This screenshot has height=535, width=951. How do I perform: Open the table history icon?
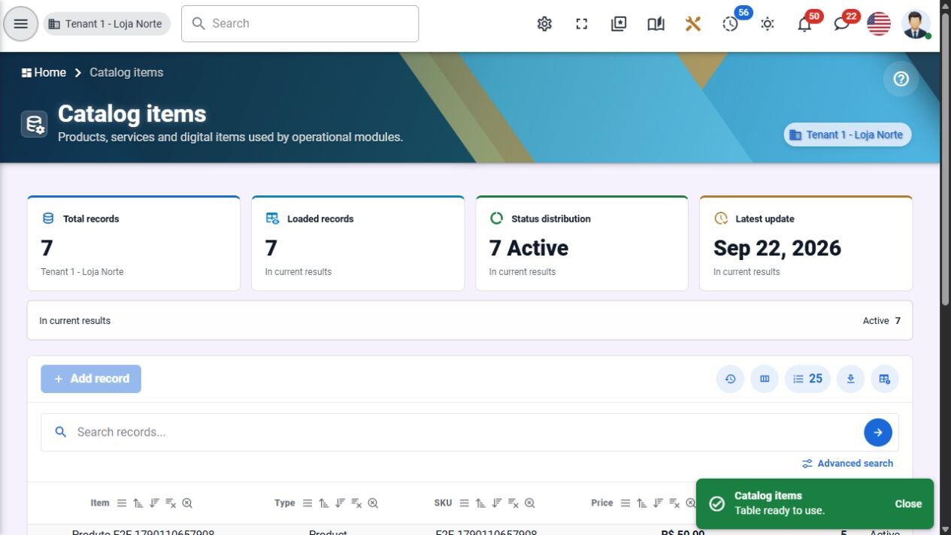point(730,379)
